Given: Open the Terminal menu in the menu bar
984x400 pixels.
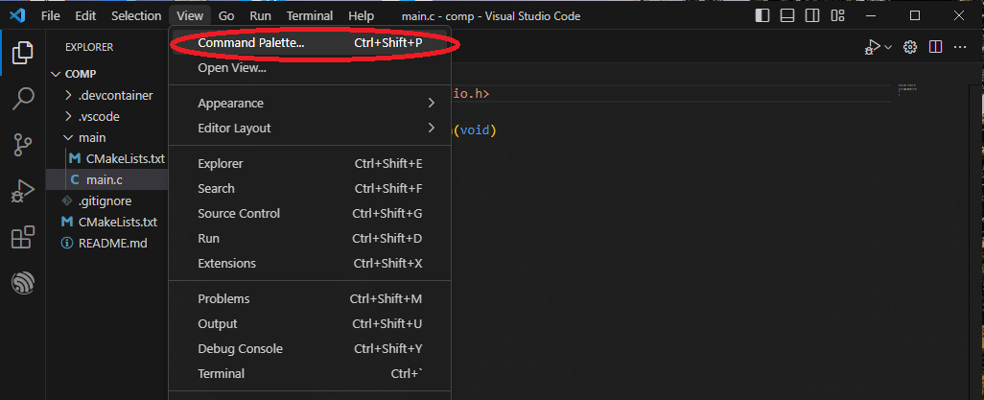Looking at the screenshot, I should pos(310,15).
